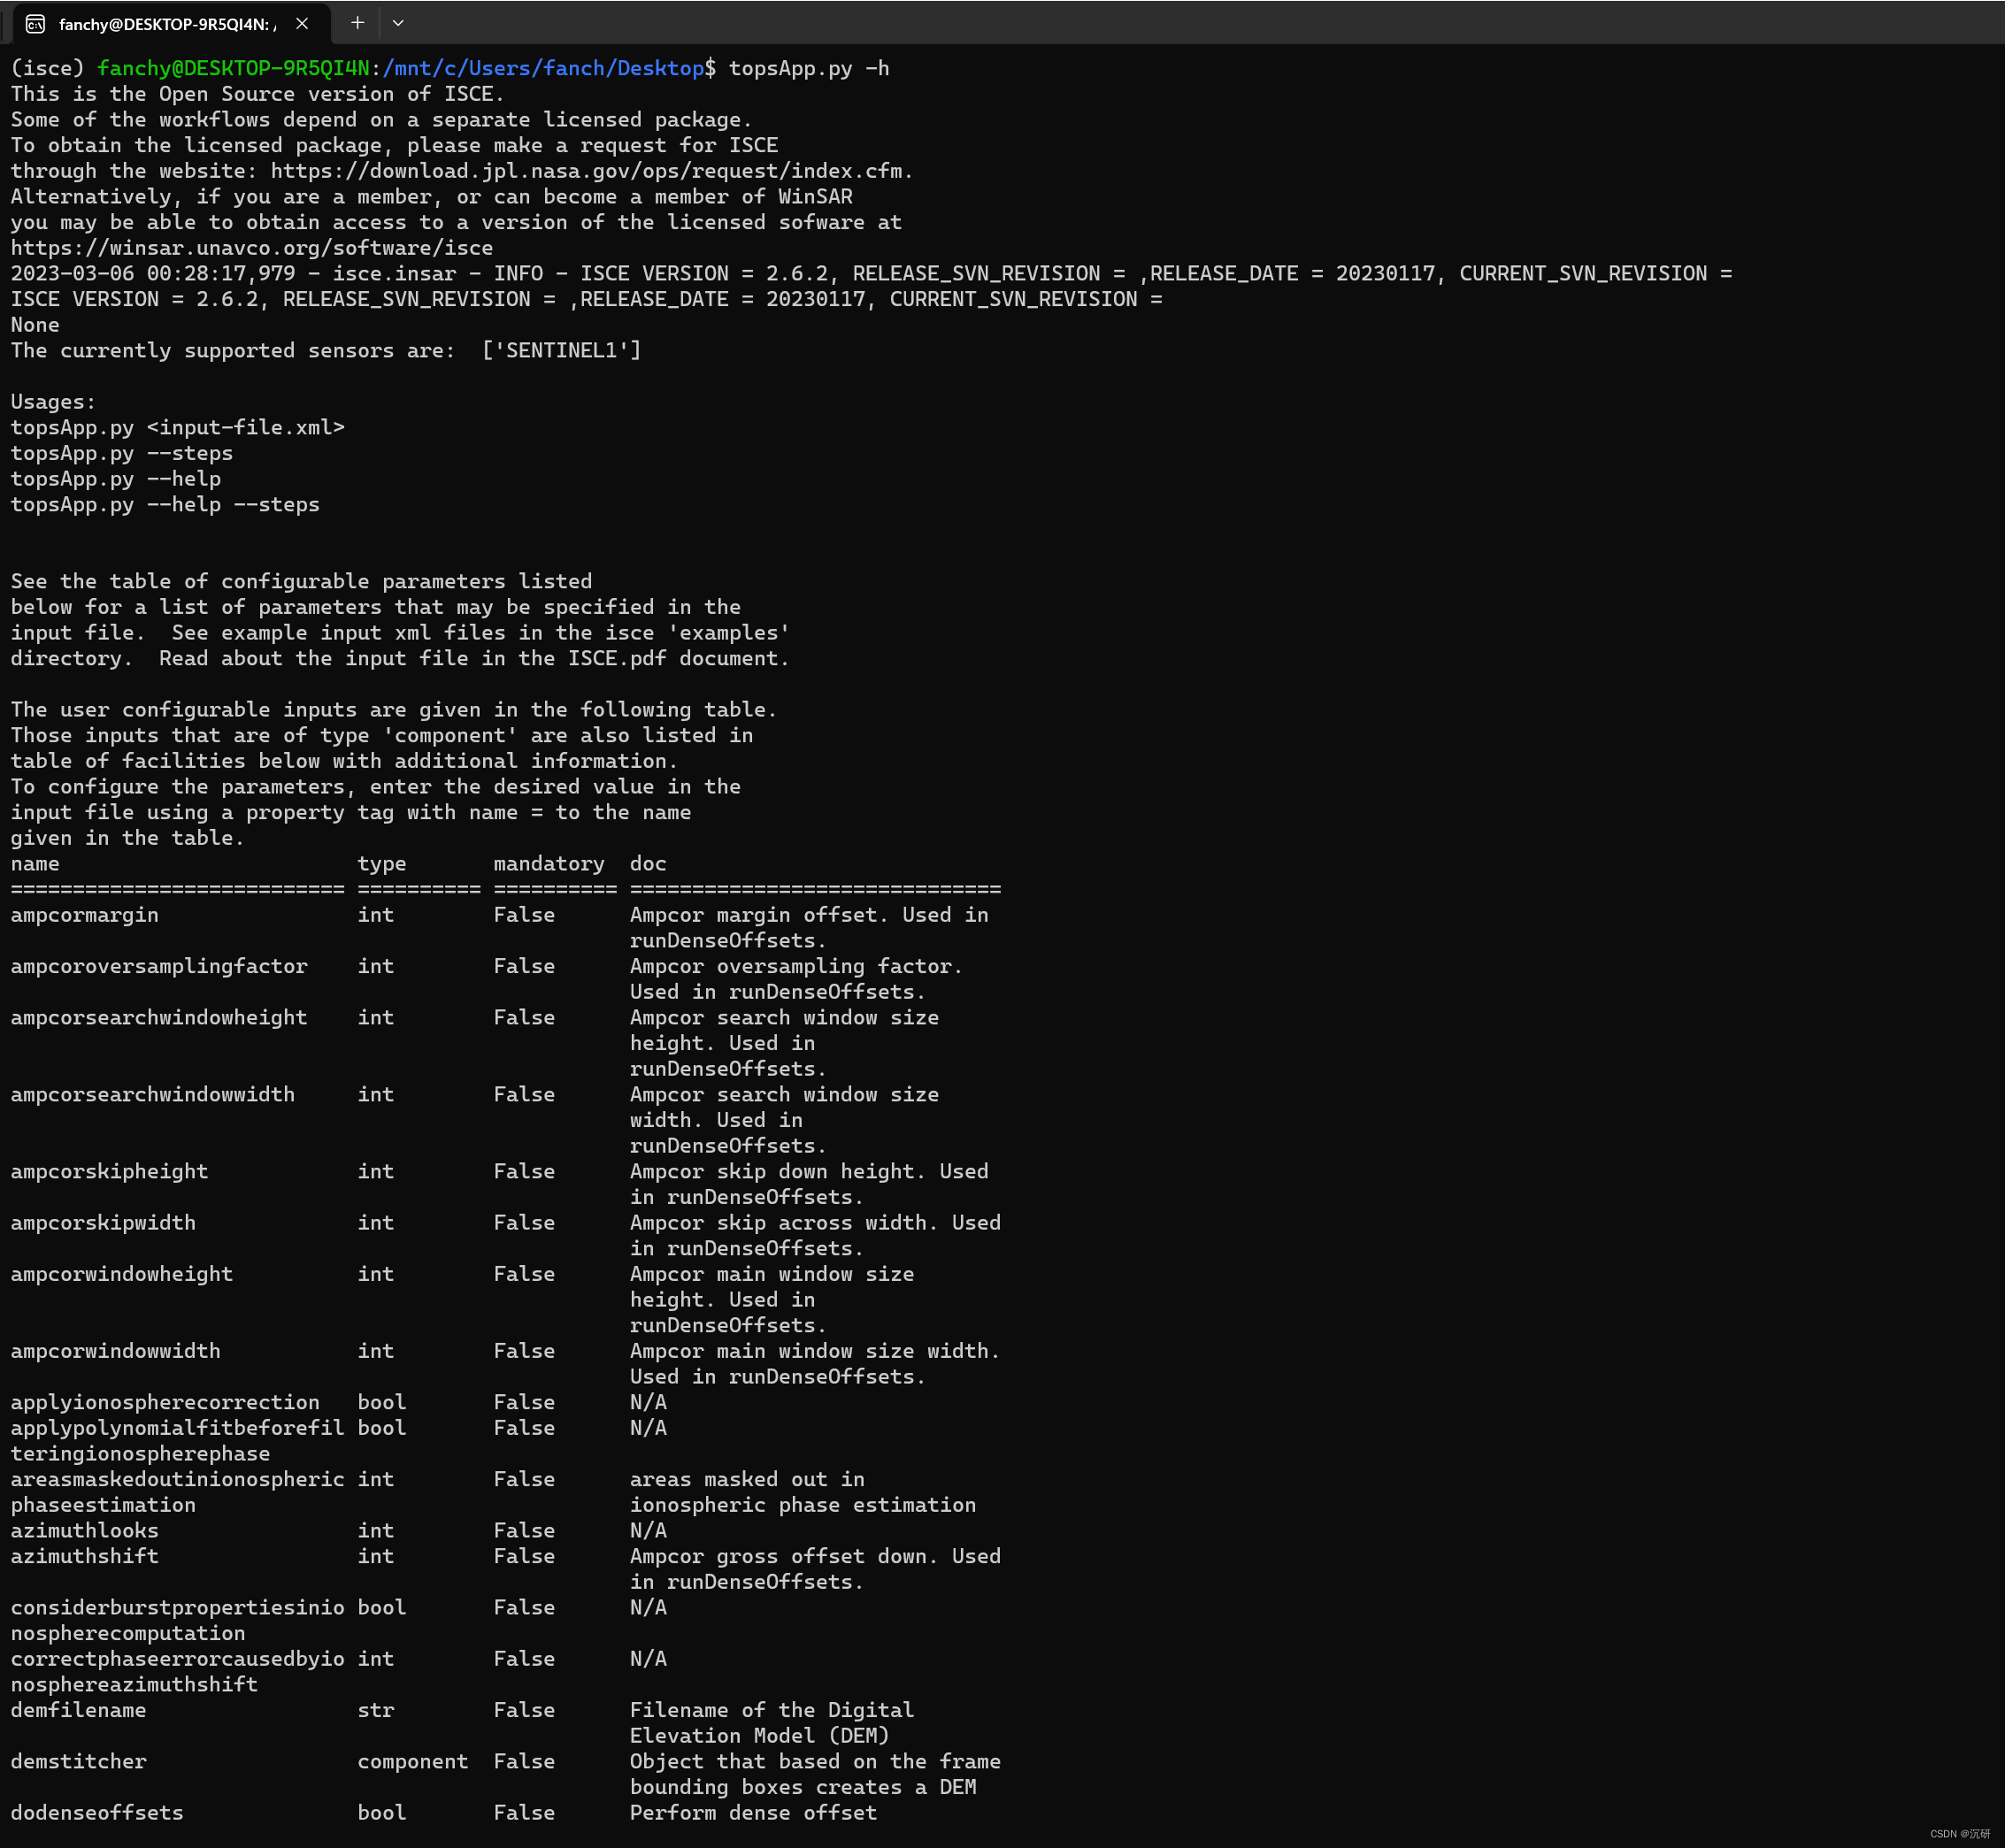Close the fanchy@DESKTOP-9R5QI4N tab
The width and height of the screenshot is (2005, 1848).
(x=302, y=23)
